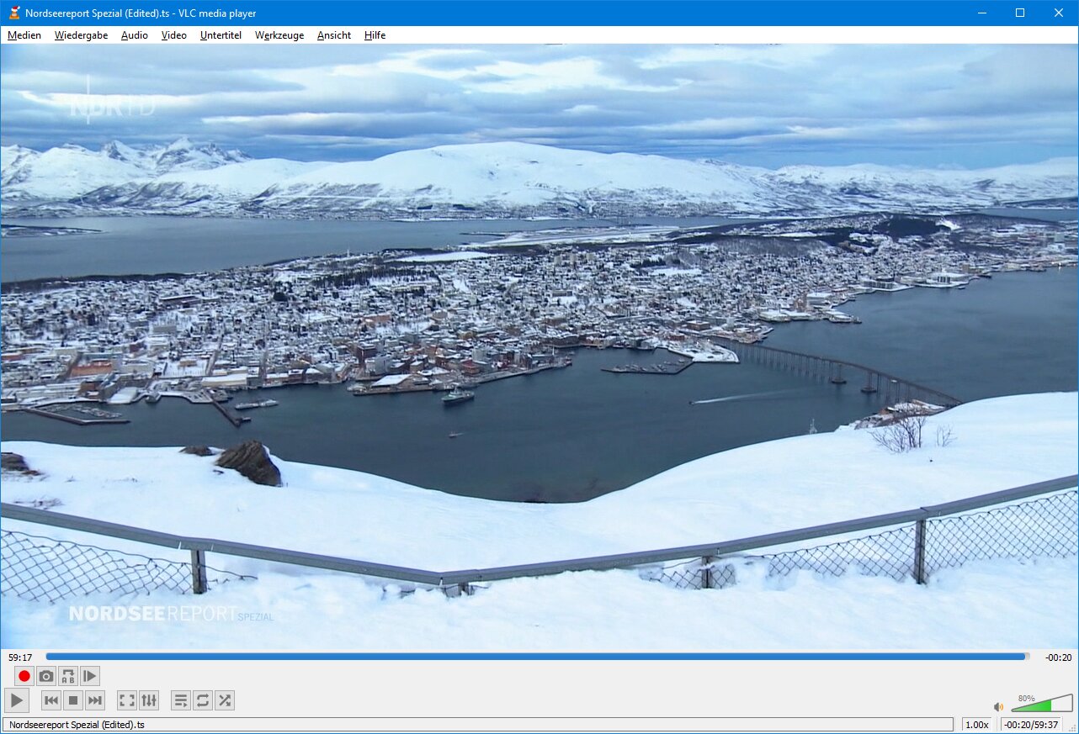Open the Medien menu
1079x734 pixels.
coord(24,35)
